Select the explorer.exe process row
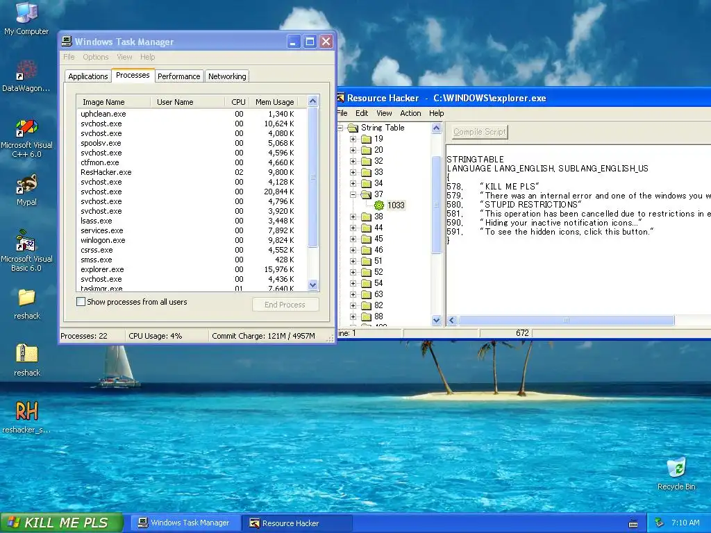Screen dimensions: 711x533 click(x=192, y=269)
